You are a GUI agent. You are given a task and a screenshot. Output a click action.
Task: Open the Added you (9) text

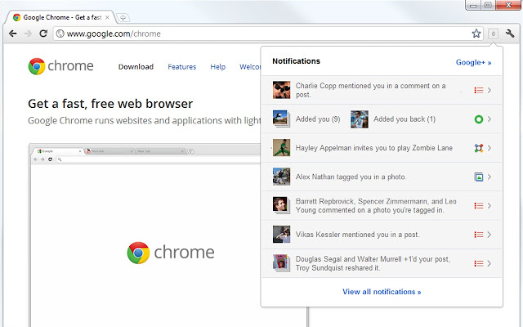tap(318, 119)
